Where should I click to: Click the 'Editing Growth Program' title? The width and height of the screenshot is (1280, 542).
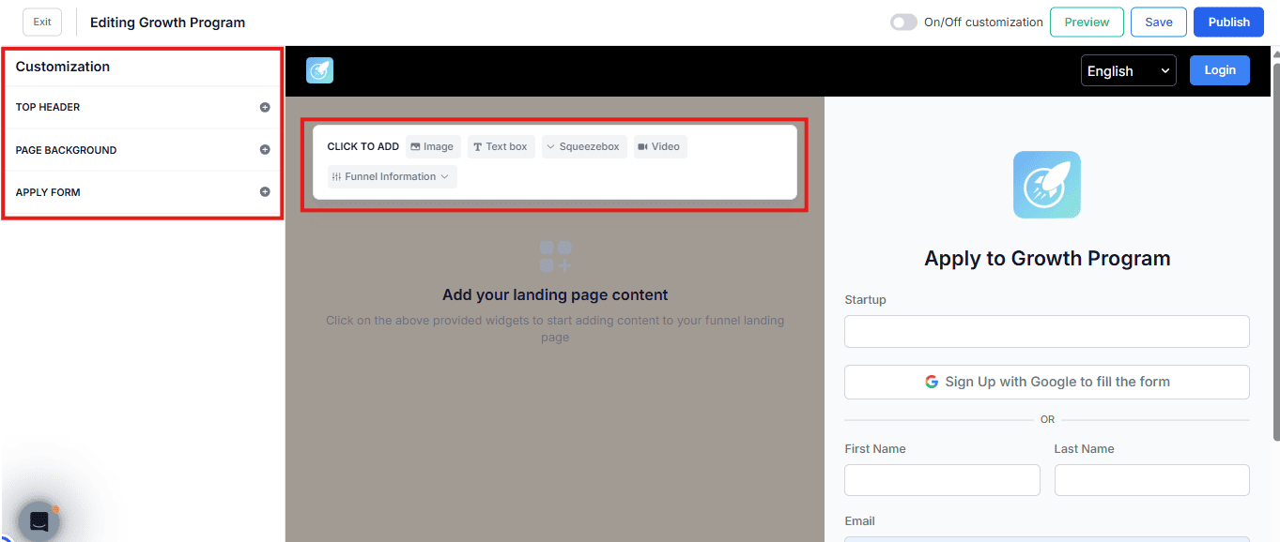(x=167, y=22)
